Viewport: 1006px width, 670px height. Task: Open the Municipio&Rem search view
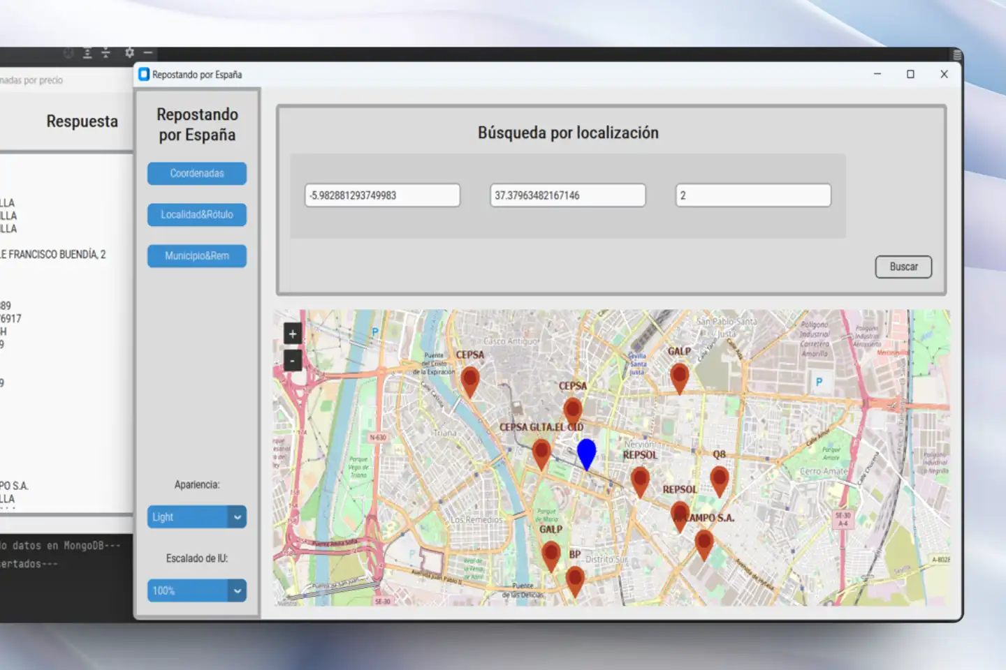(197, 255)
